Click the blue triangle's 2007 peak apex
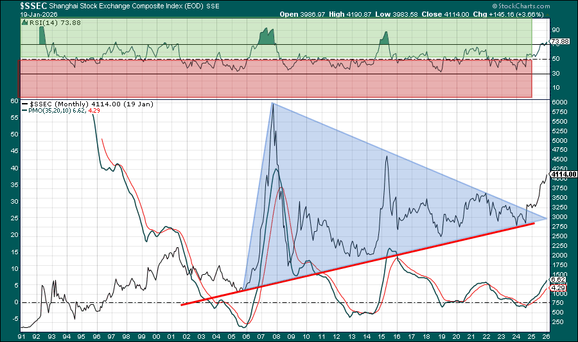 [272, 103]
